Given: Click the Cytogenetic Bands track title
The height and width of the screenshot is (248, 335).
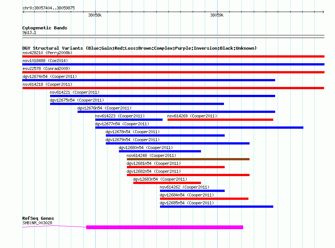Looking at the screenshot, I should [x=45, y=28].
